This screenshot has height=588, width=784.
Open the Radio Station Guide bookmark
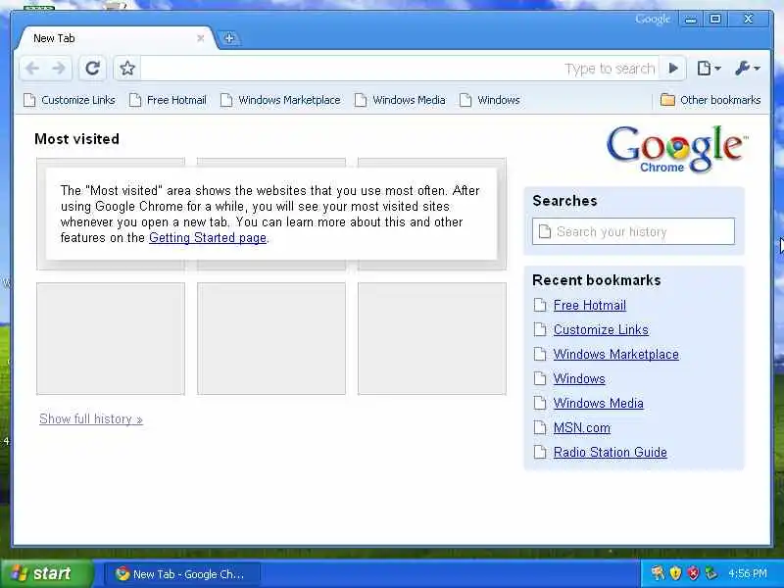[x=610, y=452]
